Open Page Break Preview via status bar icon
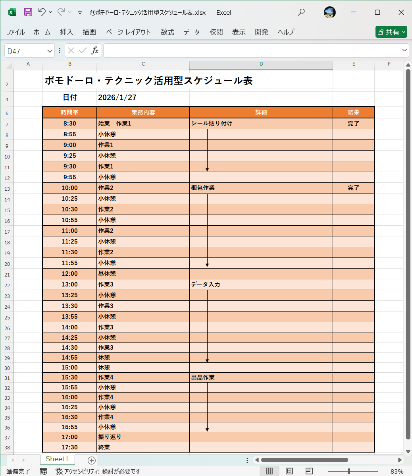Screen dimensions: 412x476 (x=309, y=471)
